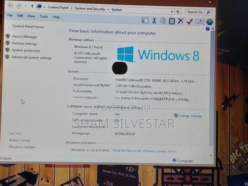Click the shield icon beside Device Manager
Screen dimensions: 248x186
[x=8, y=36]
